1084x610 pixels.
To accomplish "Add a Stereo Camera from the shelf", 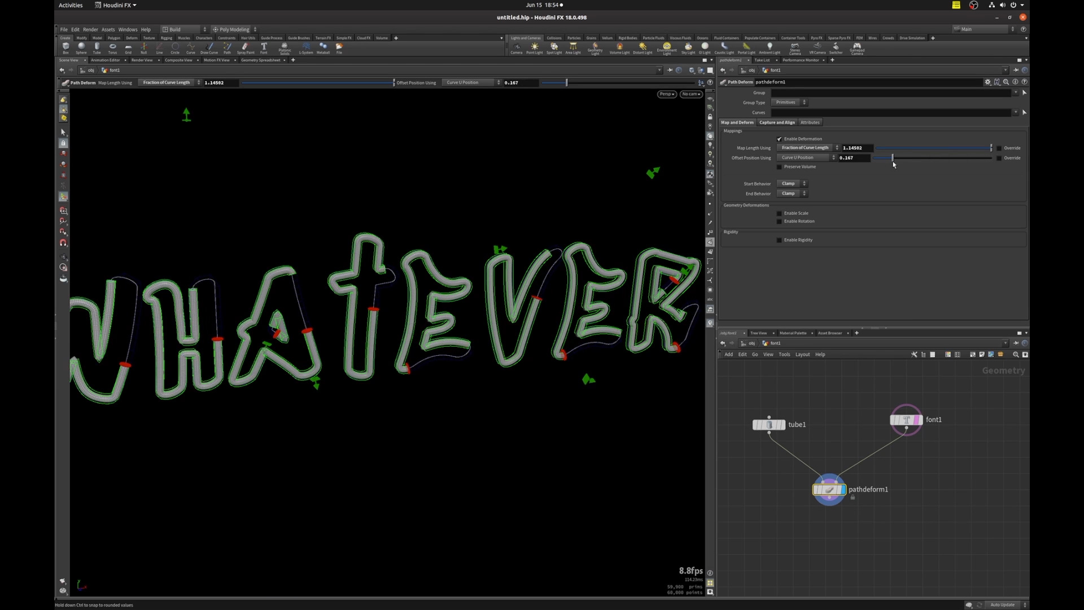I will (795, 49).
